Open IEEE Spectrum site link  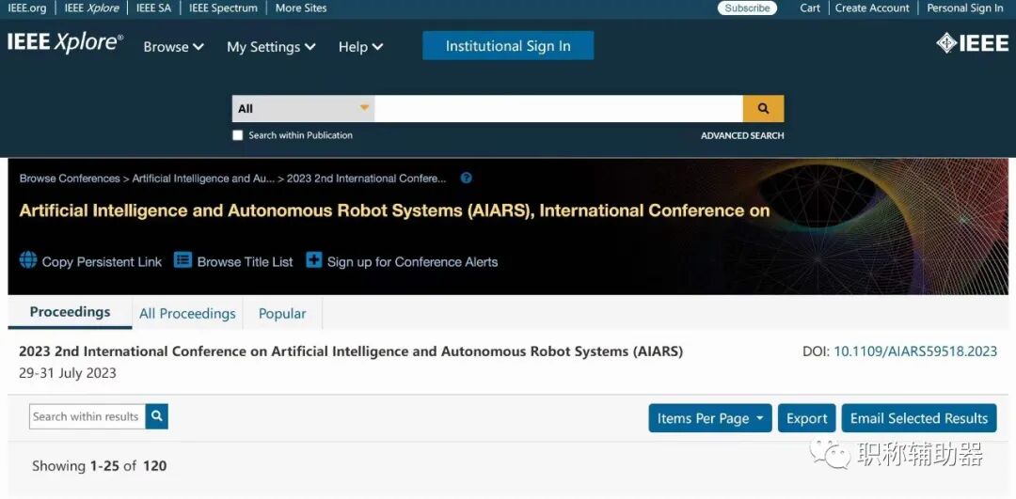coord(223,8)
